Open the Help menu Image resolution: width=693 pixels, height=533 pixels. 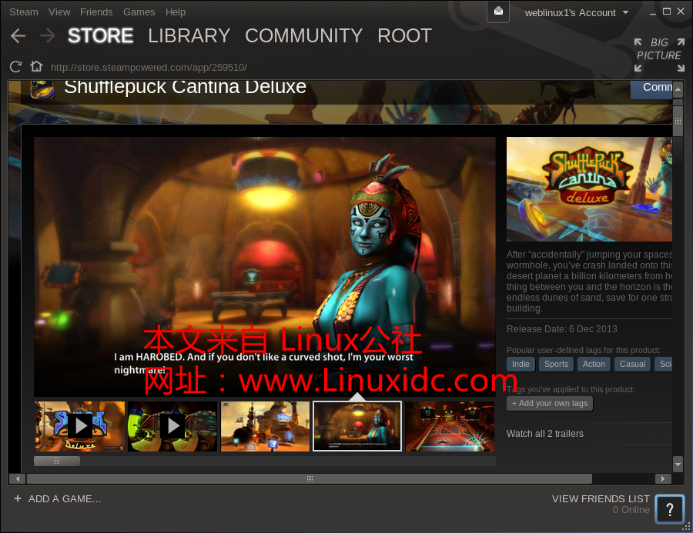pyautogui.click(x=176, y=12)
